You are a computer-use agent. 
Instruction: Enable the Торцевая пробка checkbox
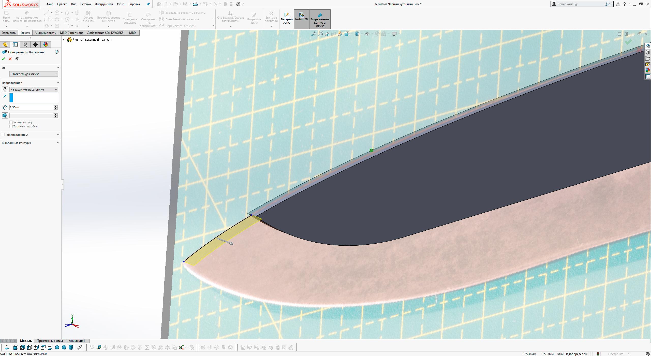(x=11, y=126)
